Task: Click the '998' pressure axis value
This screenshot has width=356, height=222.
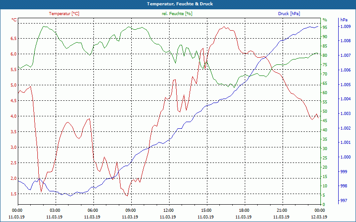Action: pyautogui.click(x=344, y=186)
